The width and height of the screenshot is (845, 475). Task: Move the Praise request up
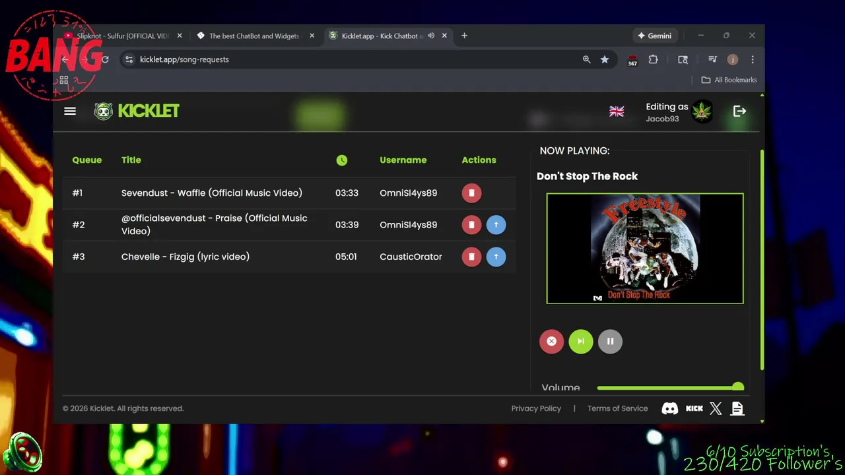coord(496,225)
